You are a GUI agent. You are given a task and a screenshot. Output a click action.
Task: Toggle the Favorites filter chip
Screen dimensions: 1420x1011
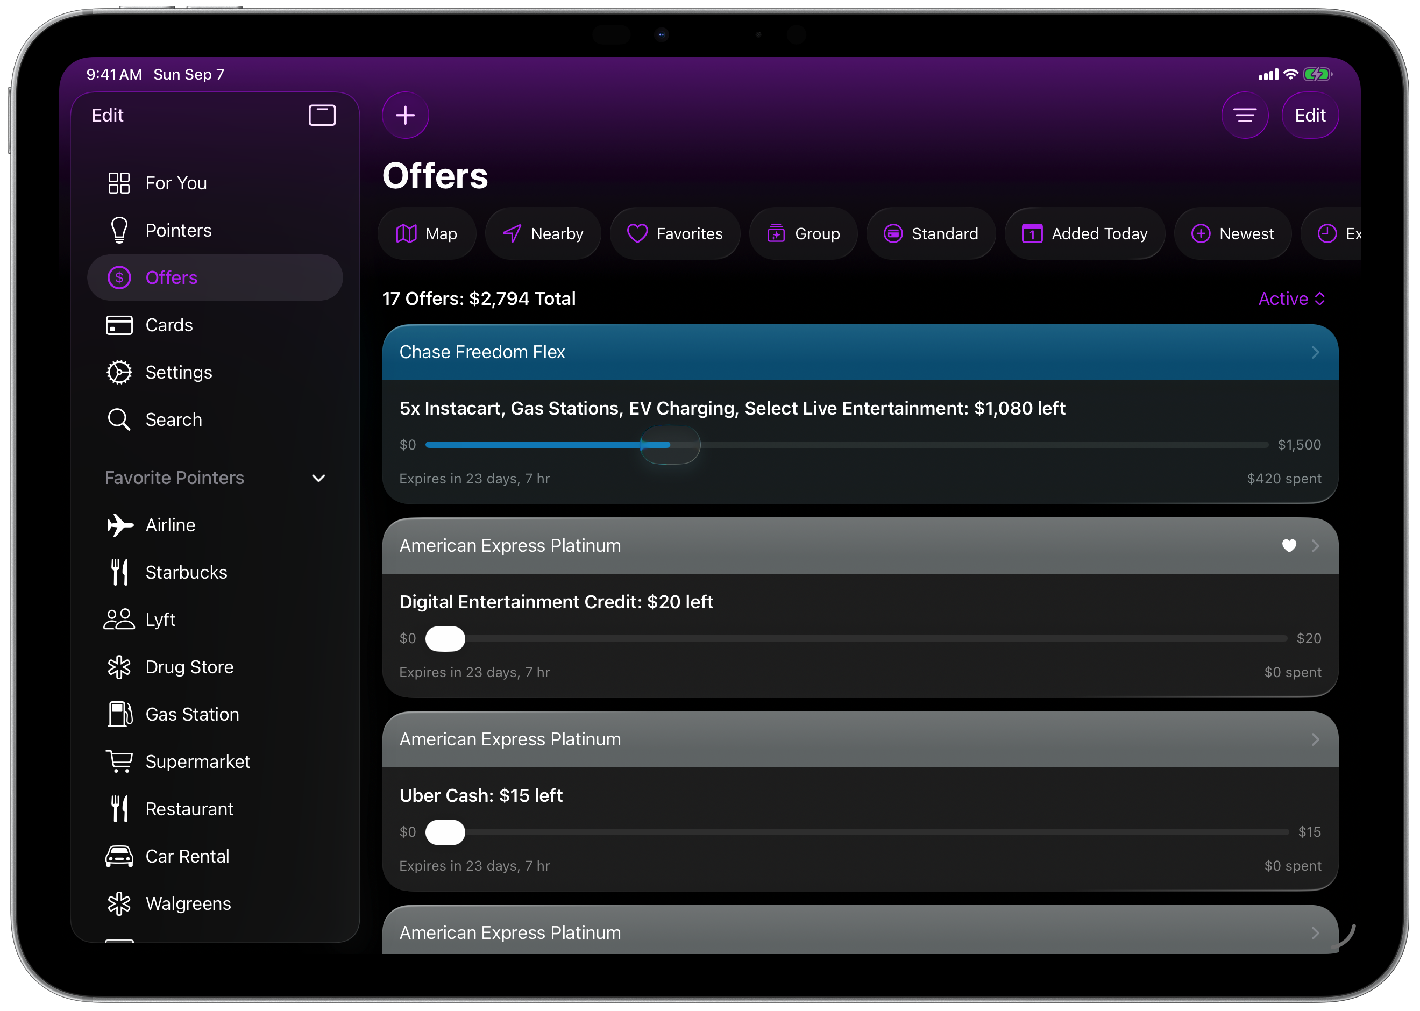(x=675, y=234)
